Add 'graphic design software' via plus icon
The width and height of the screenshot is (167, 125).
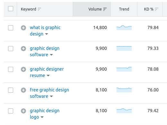23,49
